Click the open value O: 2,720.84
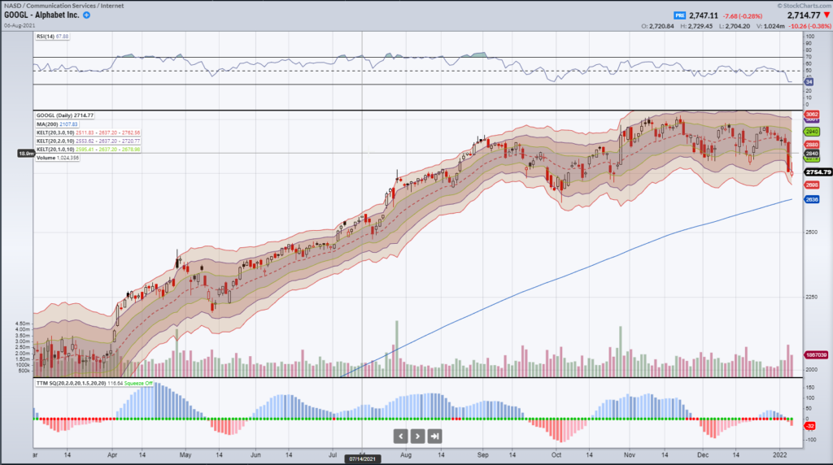 657,26
